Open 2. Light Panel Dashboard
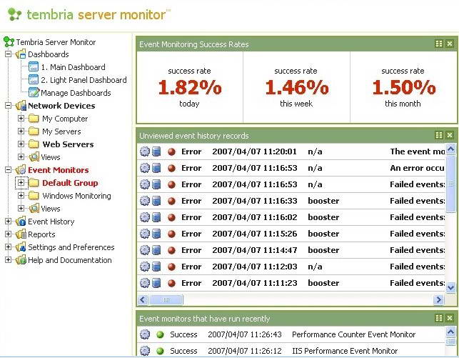The image size is (459, 358). 84,80
